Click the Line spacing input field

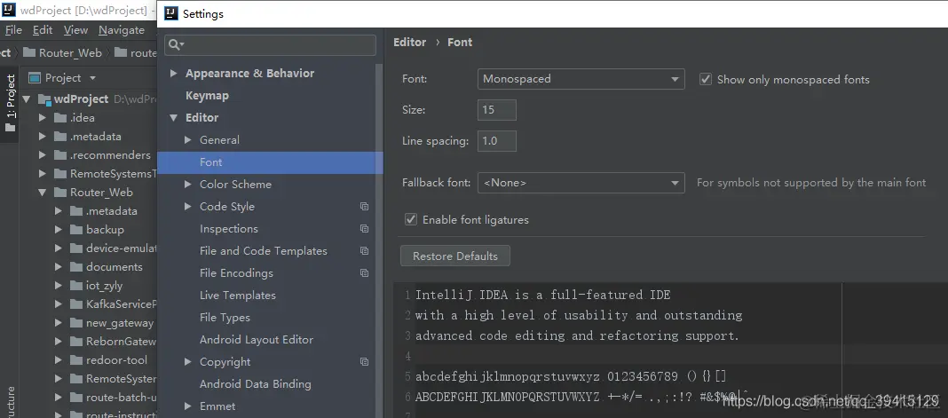(x=496, y=141)
